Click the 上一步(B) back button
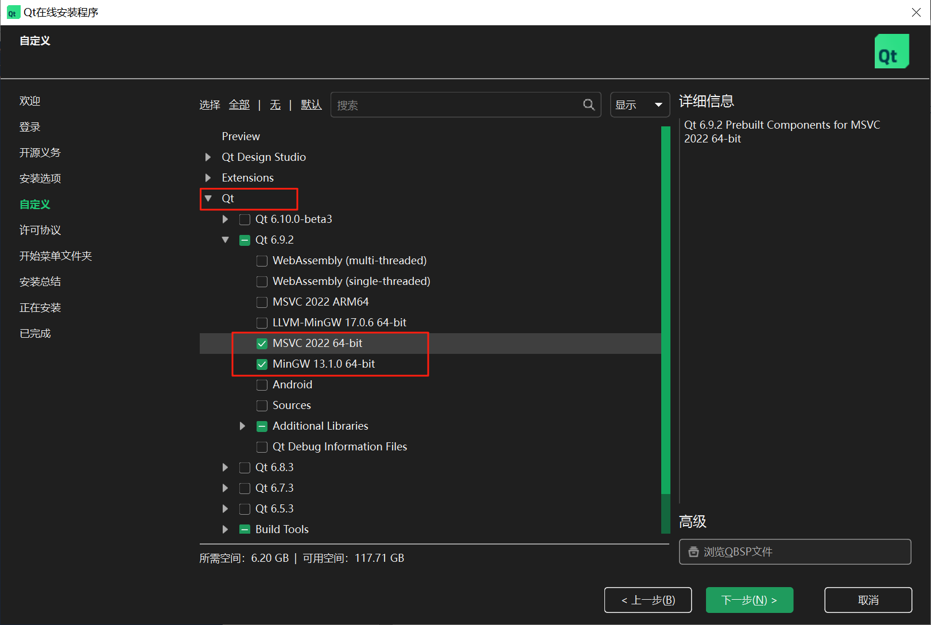The height and width of the screenshot is (625, 931). (x=648, y=600)
